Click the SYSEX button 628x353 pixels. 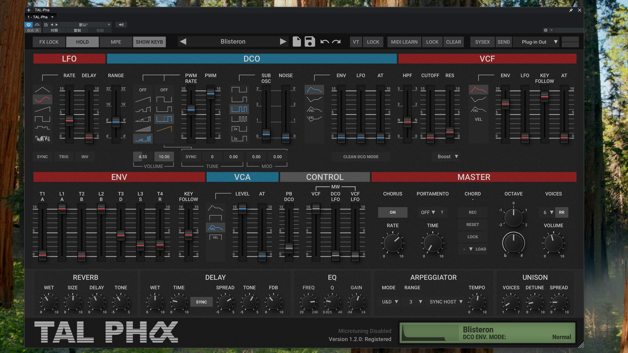click(482, 42)
